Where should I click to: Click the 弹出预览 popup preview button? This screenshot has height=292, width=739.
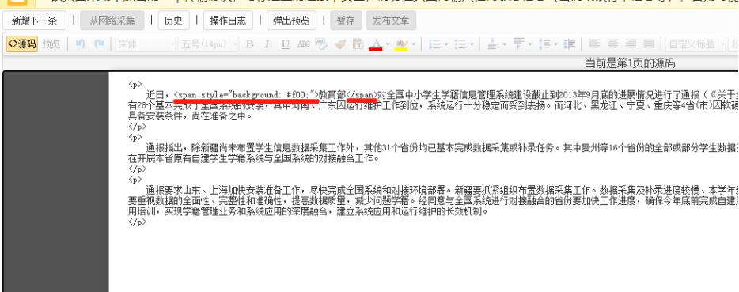(x=291, y=21)
